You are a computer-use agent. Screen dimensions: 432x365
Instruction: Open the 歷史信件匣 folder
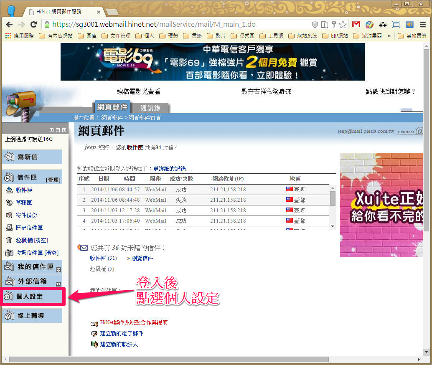29,228
